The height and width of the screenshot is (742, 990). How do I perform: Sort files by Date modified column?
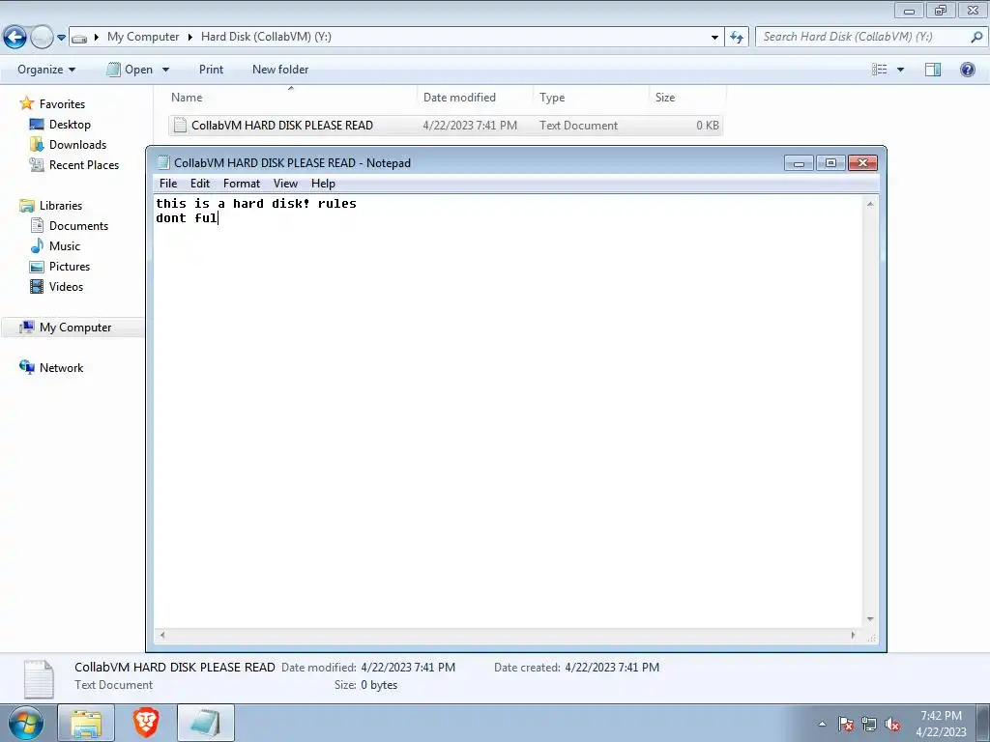coord(475,98)
